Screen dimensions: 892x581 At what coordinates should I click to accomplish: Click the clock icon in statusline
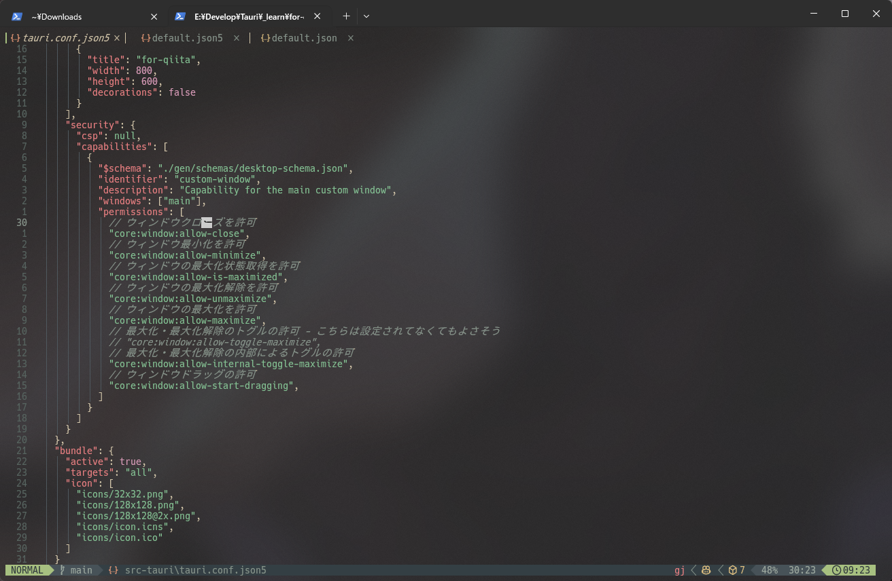point(837,570)
